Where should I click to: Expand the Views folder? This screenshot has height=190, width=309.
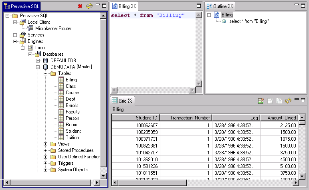click(46, 144)
